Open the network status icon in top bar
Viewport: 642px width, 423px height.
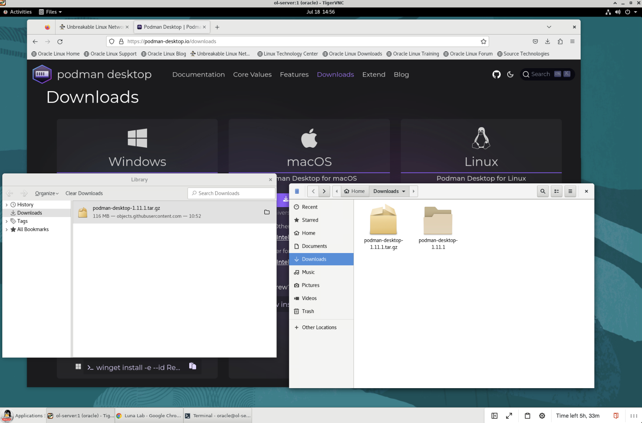coord(608,12)
